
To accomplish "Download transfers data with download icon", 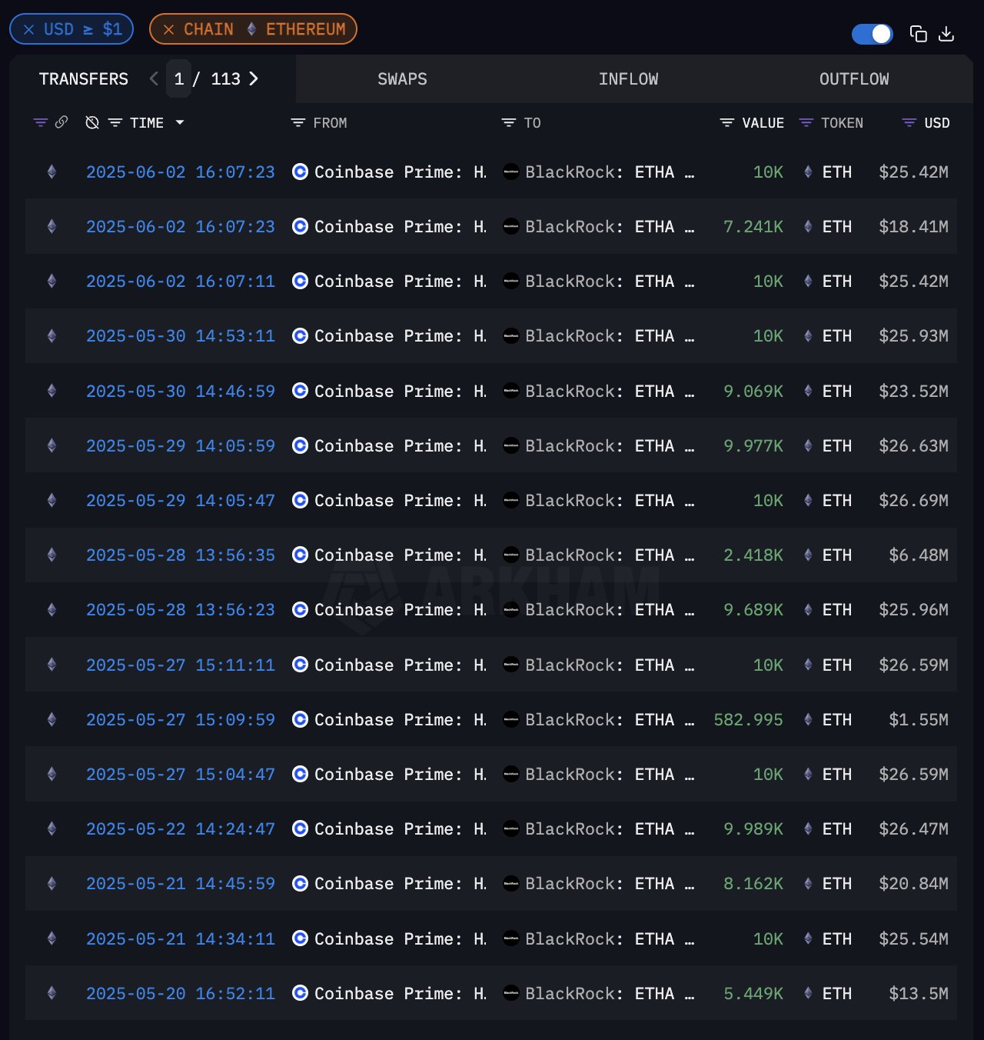I will [x=946, y=34].
